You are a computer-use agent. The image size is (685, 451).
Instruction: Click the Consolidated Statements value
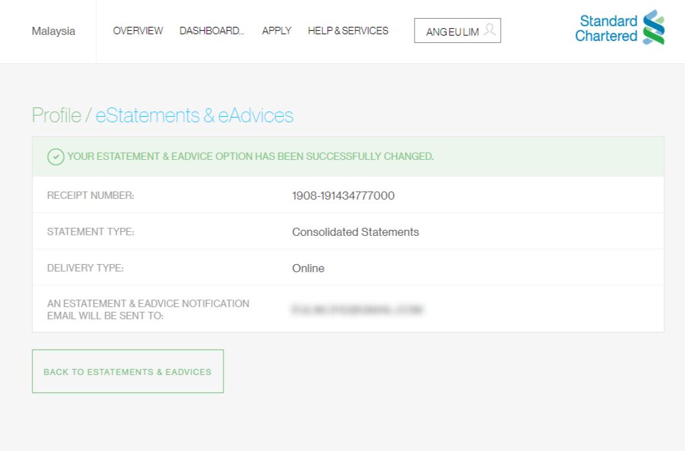355,232
